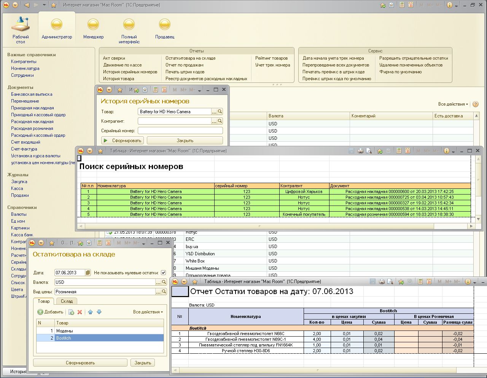Click move down arrow in Товар tab
Screen dimensions: 487x378
coord(99,312)
